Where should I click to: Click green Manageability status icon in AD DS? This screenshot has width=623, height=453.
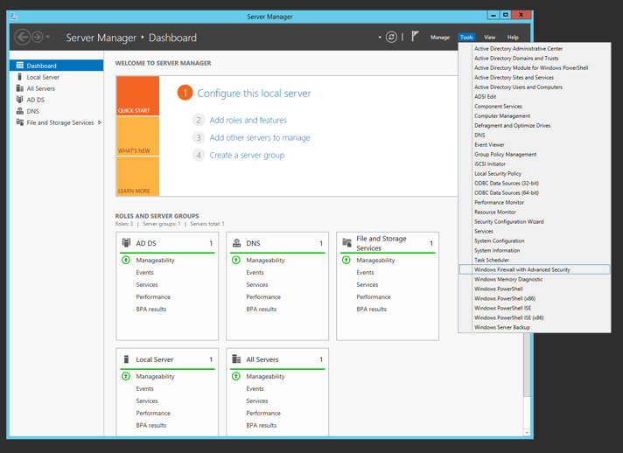126,260
